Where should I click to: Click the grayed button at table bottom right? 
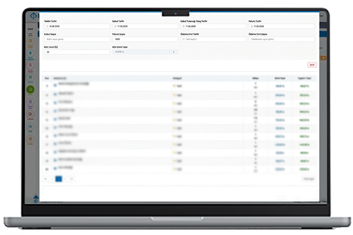(x=309, y=179)
